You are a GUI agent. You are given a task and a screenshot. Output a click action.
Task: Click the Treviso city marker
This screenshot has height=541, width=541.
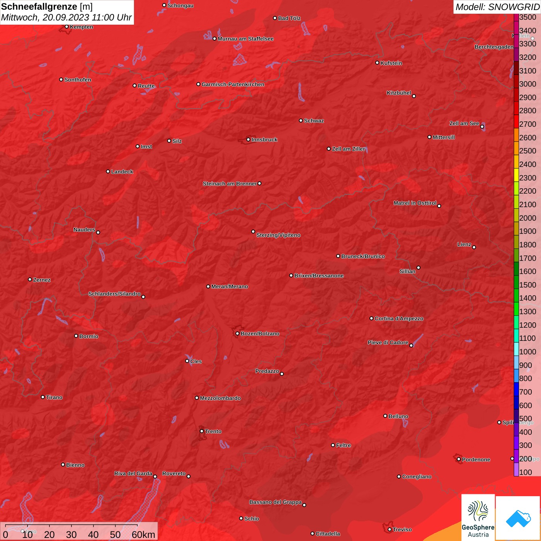(x=390, y=529)
